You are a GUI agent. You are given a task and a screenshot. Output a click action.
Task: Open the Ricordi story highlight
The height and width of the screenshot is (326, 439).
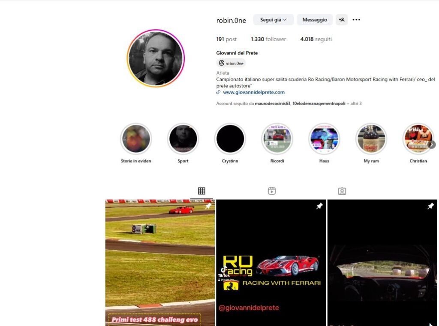(277, 139)
